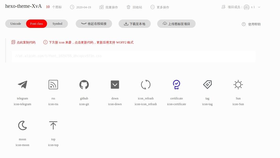Click the icon-telegram class name
This screenshot has height=158, width=280.
[22, 104]
